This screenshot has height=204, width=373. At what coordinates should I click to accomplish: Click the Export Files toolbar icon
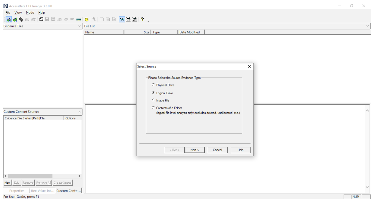pyautogui.click(x=102, y=19)
